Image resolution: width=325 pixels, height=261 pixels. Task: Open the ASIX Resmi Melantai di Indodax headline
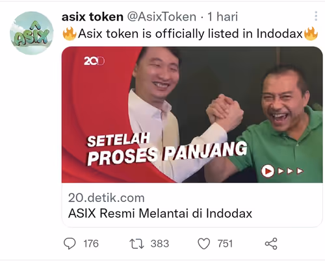(160, 214)
